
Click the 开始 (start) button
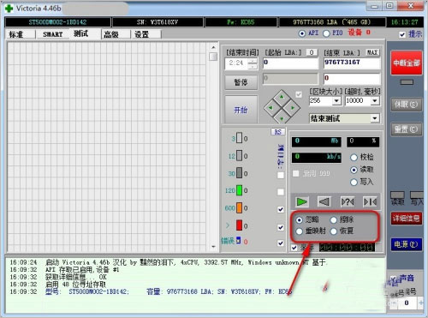pyautogui.click(x=241, y=110)
